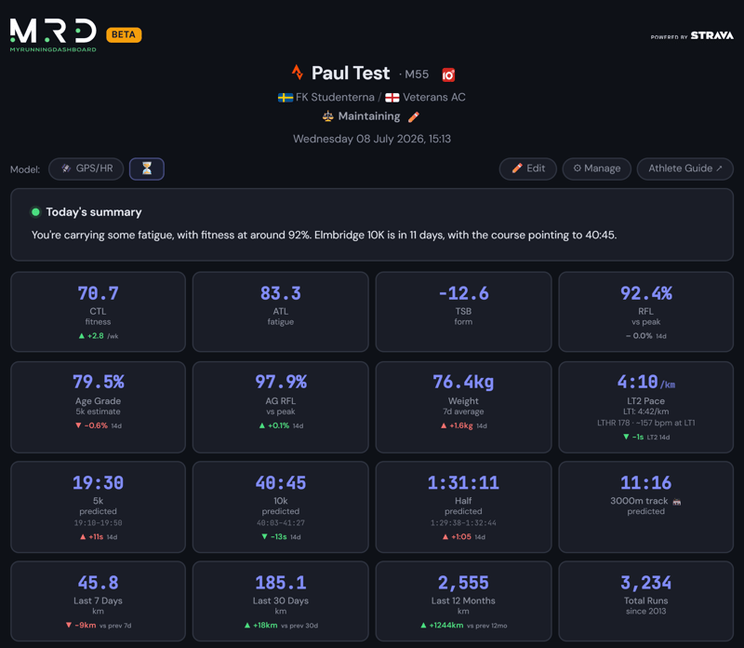Open the ATL fatigue card
Screen dimensions: 744x648
click(x=281, y=312)
